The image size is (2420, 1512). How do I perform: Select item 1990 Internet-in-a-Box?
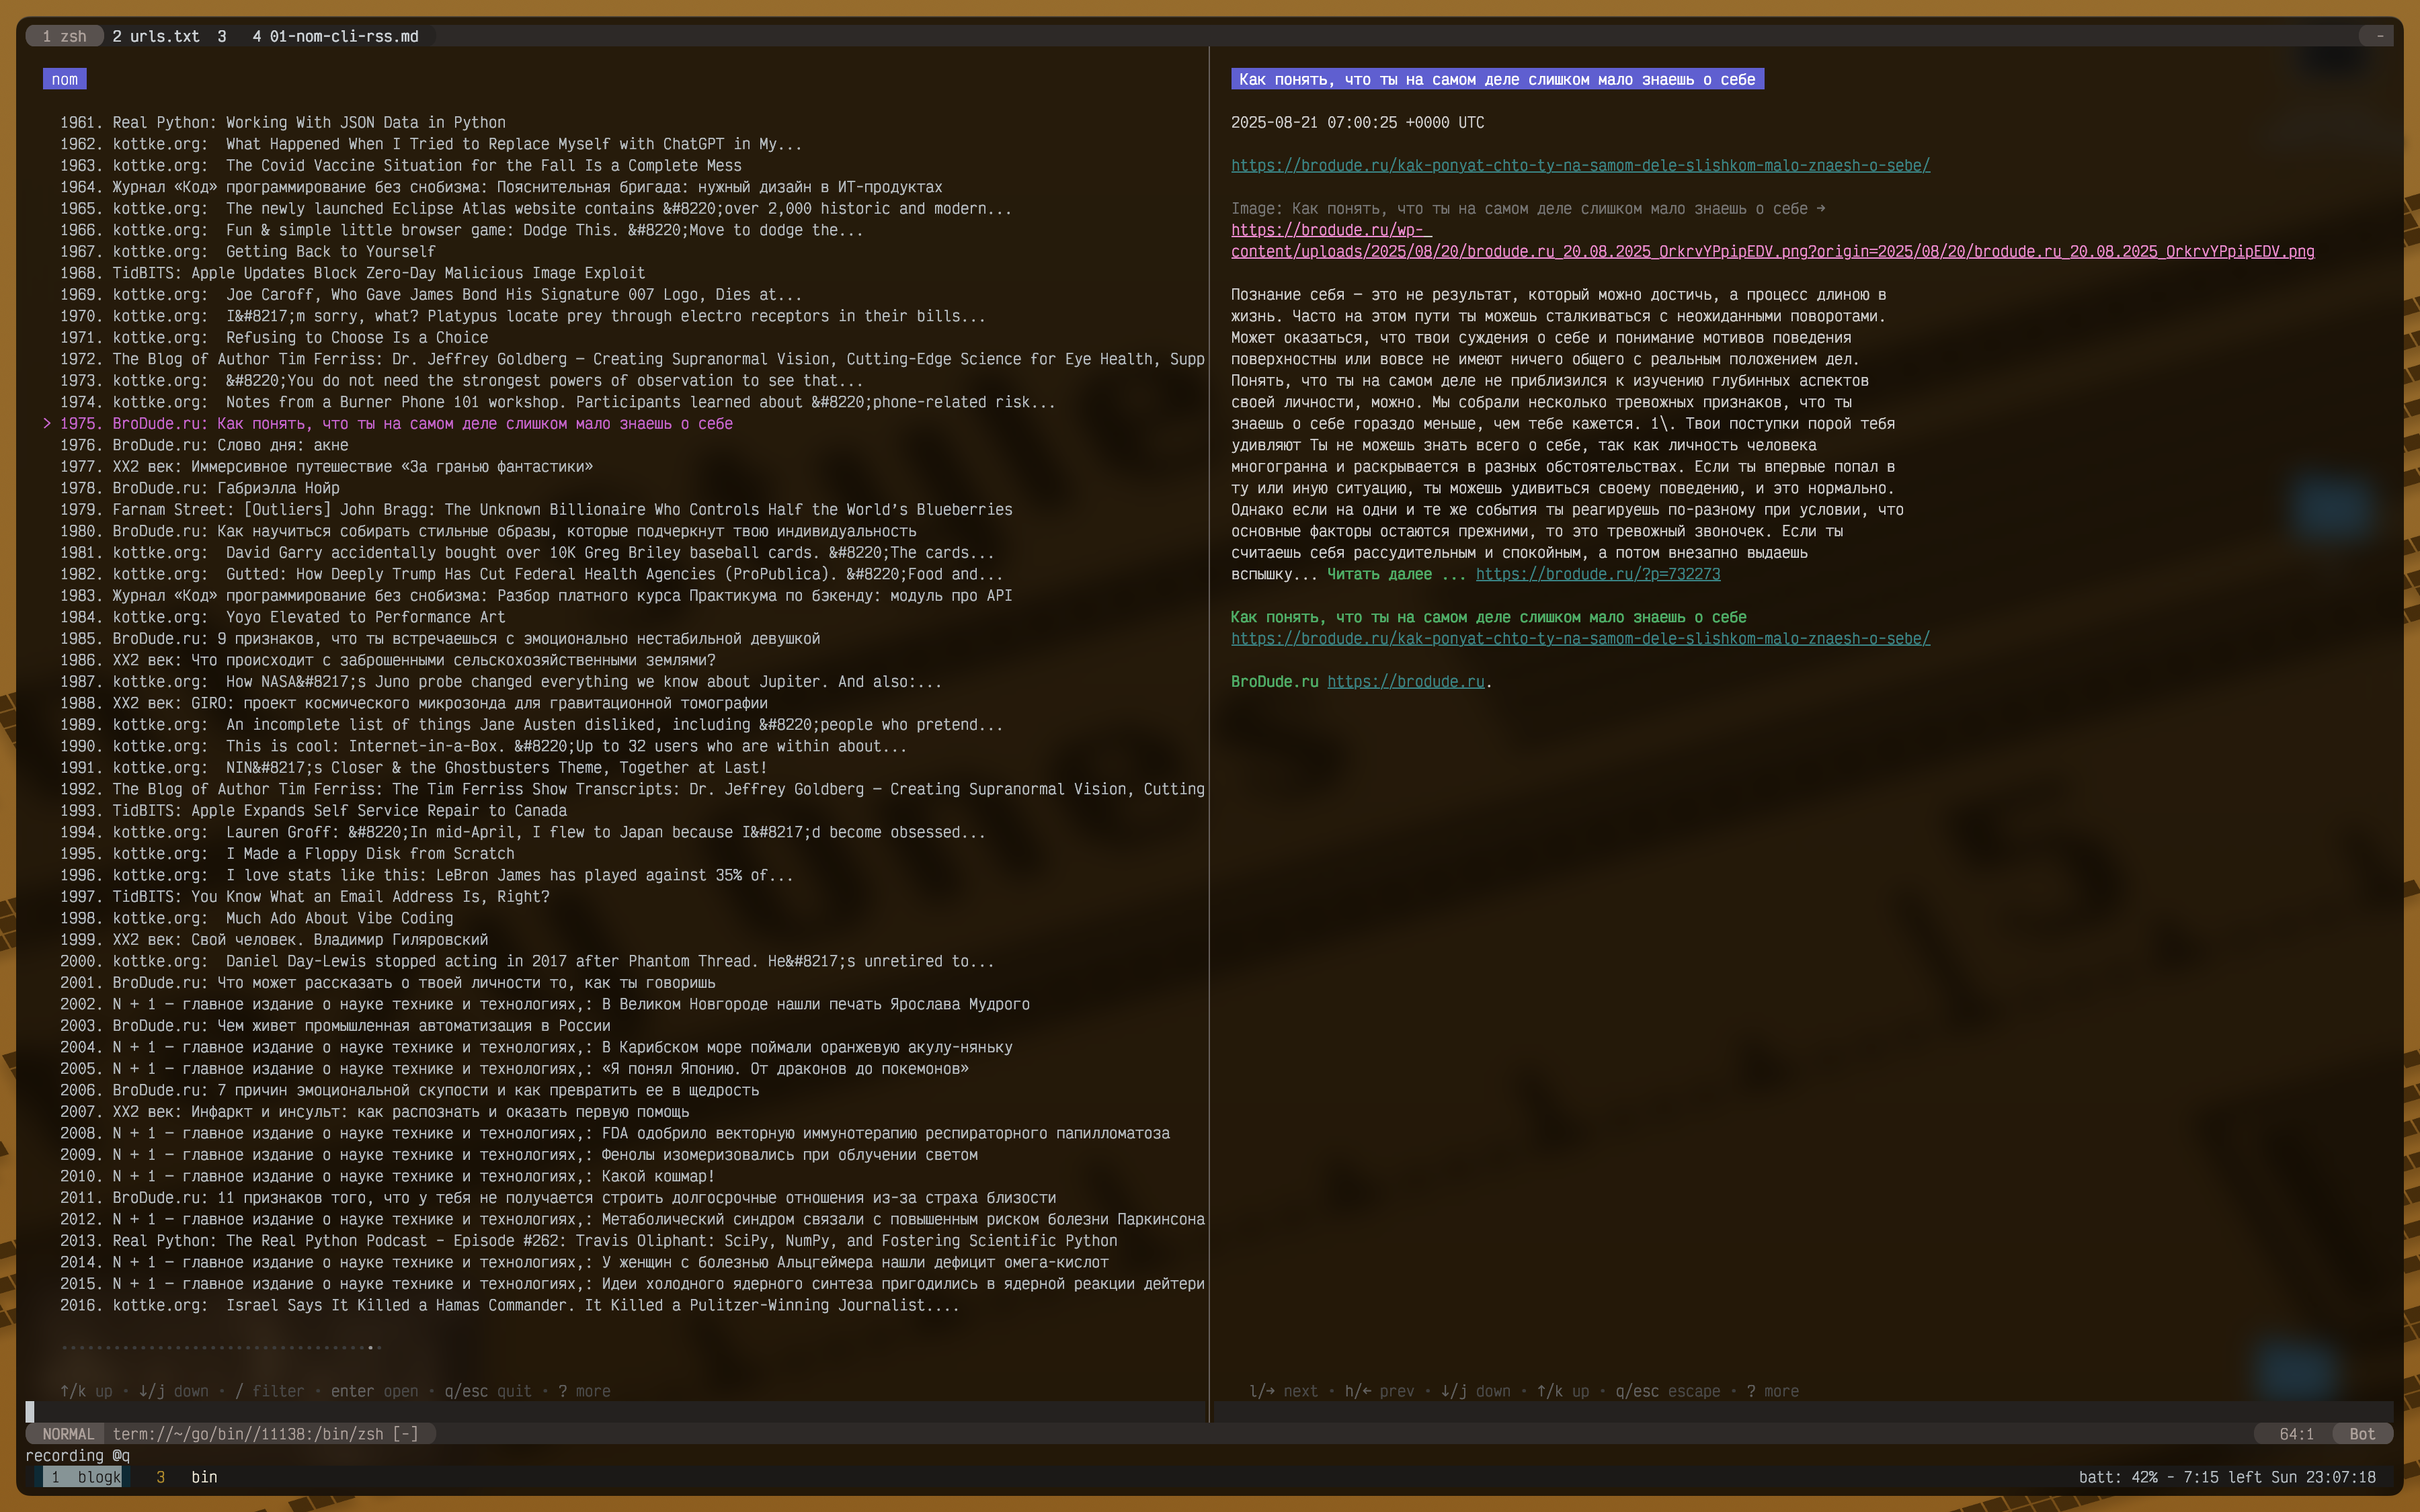[483, 746]
